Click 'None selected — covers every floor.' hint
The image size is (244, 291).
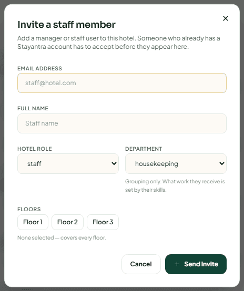pyautogui.click(x=62, y=238)
